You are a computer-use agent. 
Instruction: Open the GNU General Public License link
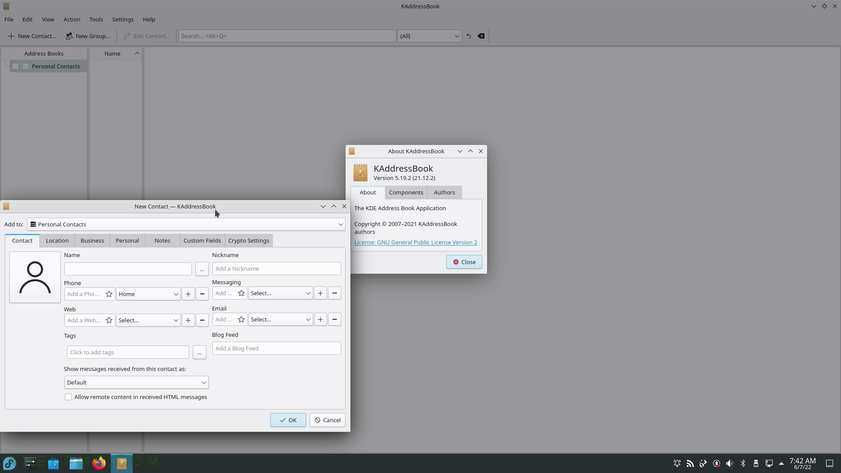click(x=416, y=242)
